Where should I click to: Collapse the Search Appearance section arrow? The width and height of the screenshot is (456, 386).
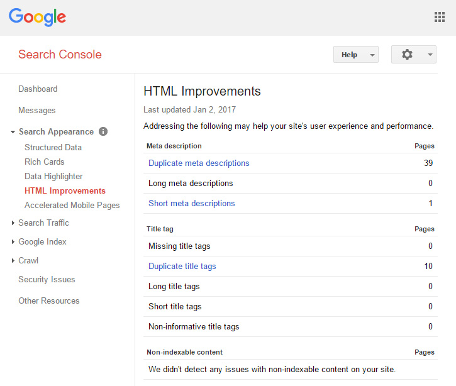(13, 132)
